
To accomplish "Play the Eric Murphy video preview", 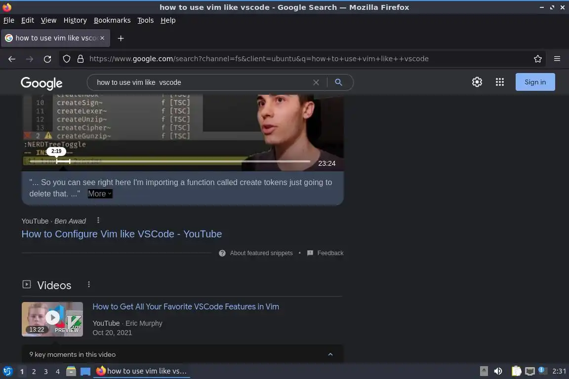I will (x=52, y=319).
